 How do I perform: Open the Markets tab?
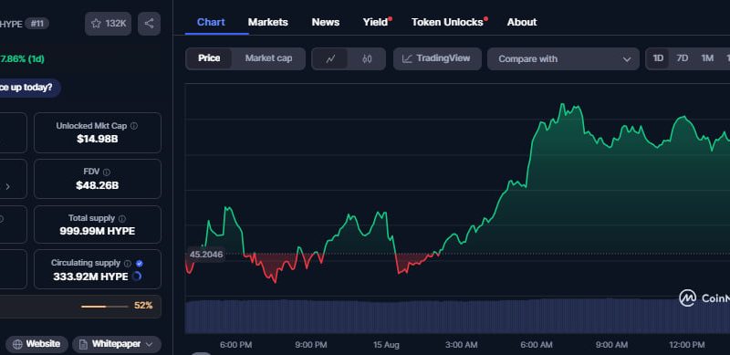coord(267,23)
